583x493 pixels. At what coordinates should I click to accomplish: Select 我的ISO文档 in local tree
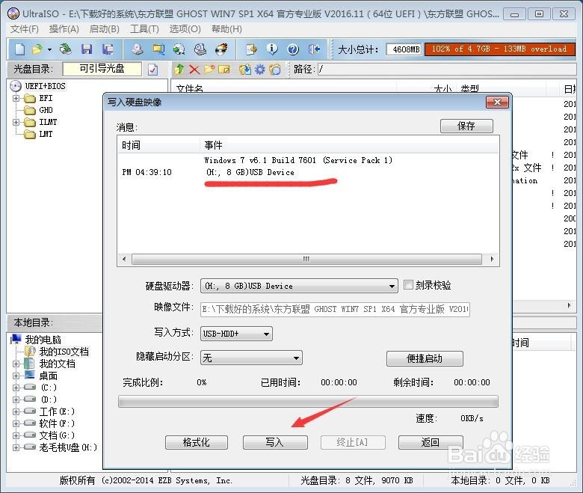[64, 352]
